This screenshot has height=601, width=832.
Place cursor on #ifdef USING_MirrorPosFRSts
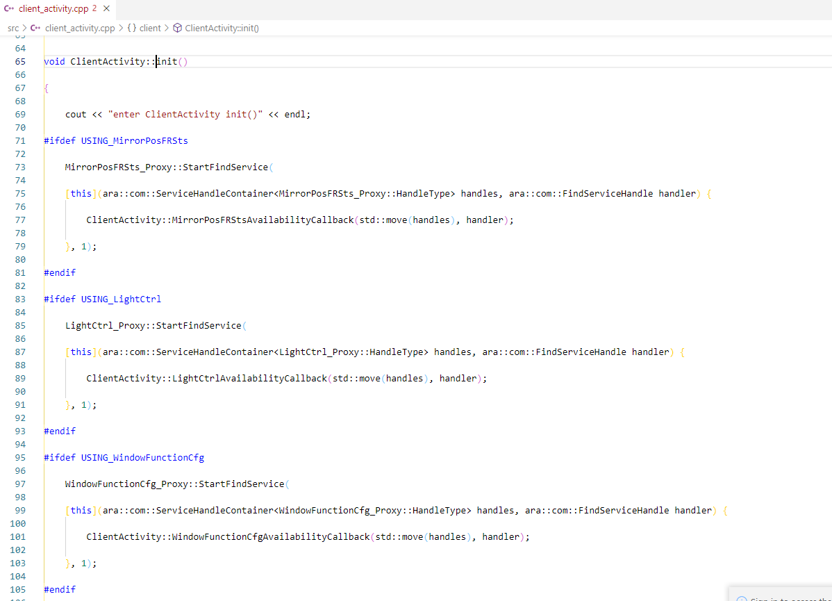tap(115, 140)
